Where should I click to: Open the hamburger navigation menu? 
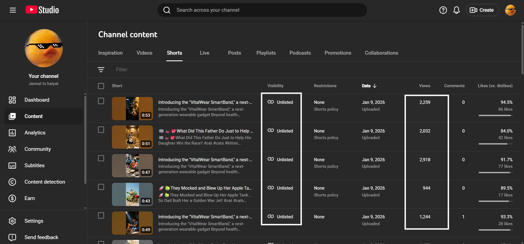[13, 10]
